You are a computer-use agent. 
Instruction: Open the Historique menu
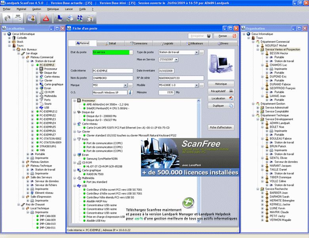coord(53,9)
